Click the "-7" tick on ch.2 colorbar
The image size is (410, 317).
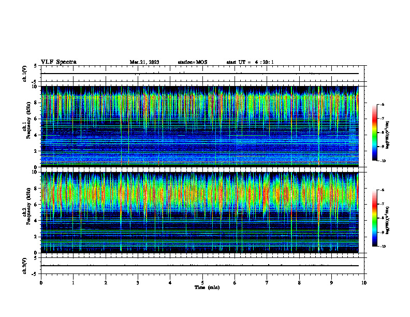pos(382,204)
